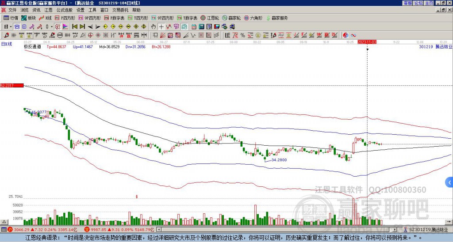Click the black left-pointing arrow icon
Viewport: 453px width, 242px height.
tap(90, 27)
